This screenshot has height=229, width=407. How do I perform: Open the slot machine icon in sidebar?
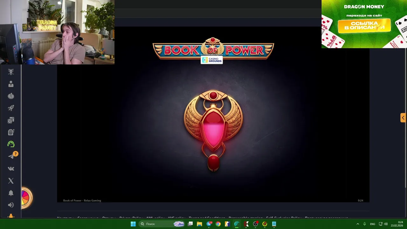11,132
